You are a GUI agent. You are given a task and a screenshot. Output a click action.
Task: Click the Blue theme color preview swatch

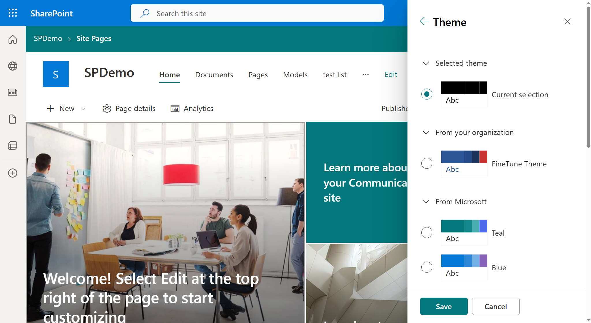click(464, 260)
